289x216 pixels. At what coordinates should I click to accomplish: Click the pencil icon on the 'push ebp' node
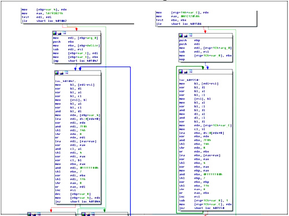point(186,35)
